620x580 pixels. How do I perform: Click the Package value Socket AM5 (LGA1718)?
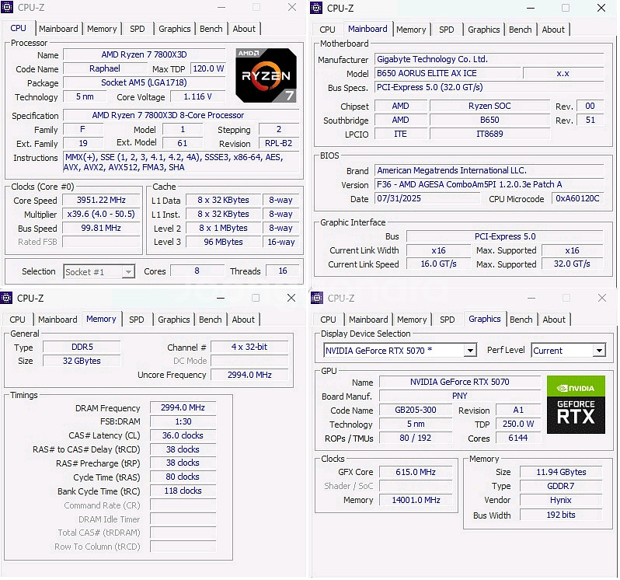[145, 82]
